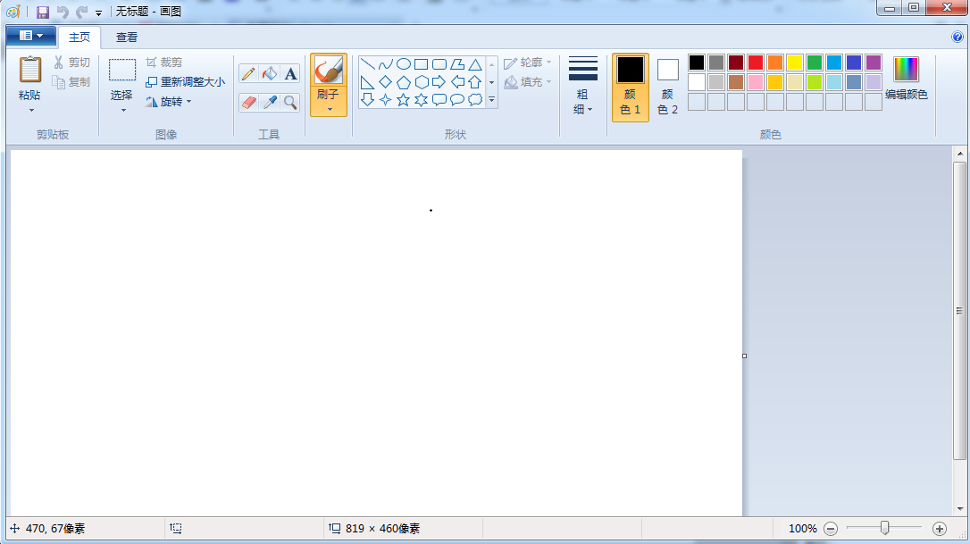970x544 pixels.
Task: Choose the Five-point star shape
Action: click(404, 100)
